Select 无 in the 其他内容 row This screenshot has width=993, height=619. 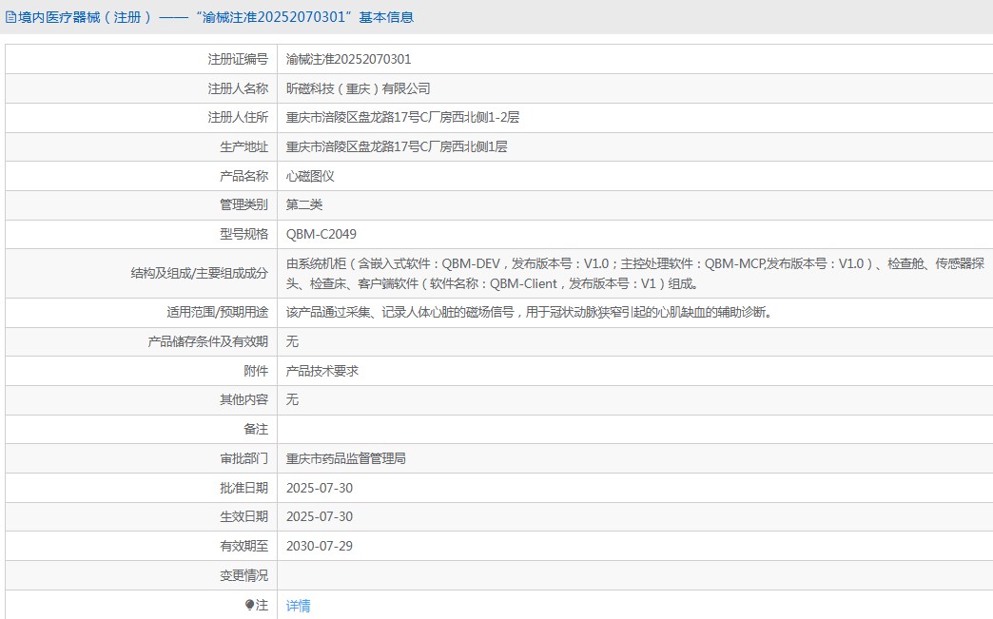click(x=292, y=399)
